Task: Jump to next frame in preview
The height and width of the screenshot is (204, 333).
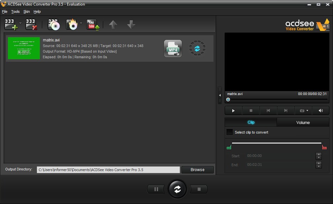Action: tap(286, 111)
